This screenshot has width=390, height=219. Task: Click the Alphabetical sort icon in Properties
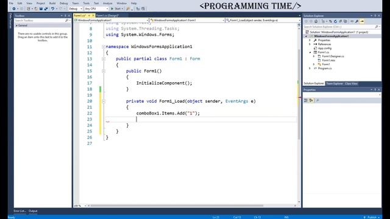(x=311, y=100)
